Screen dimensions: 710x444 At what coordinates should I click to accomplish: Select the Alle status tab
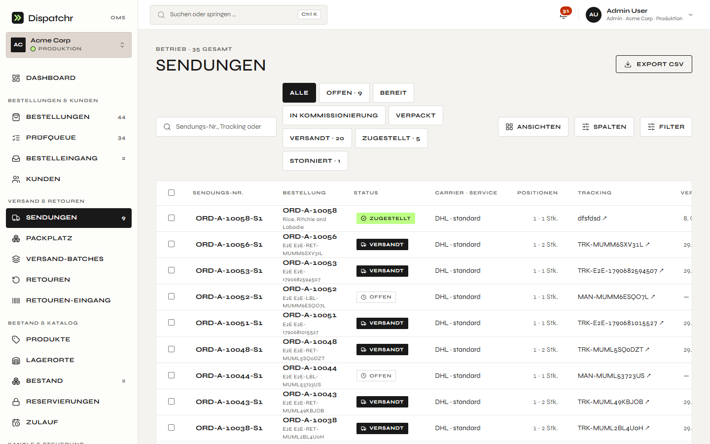[x=299, y=93]
